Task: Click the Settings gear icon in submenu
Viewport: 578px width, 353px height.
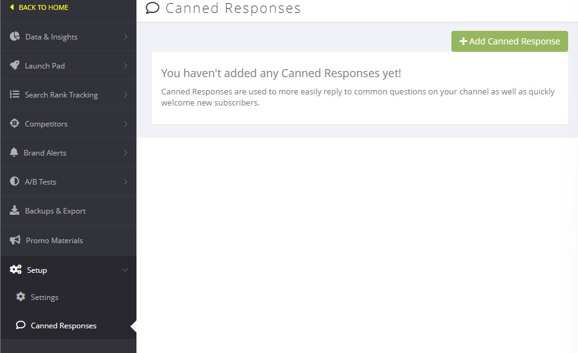Action: click(x=21, y=297)
